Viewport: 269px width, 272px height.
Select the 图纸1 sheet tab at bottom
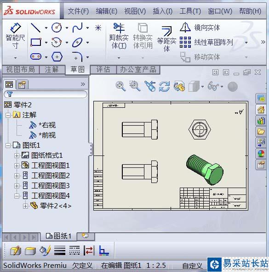[x=58, y=236]
